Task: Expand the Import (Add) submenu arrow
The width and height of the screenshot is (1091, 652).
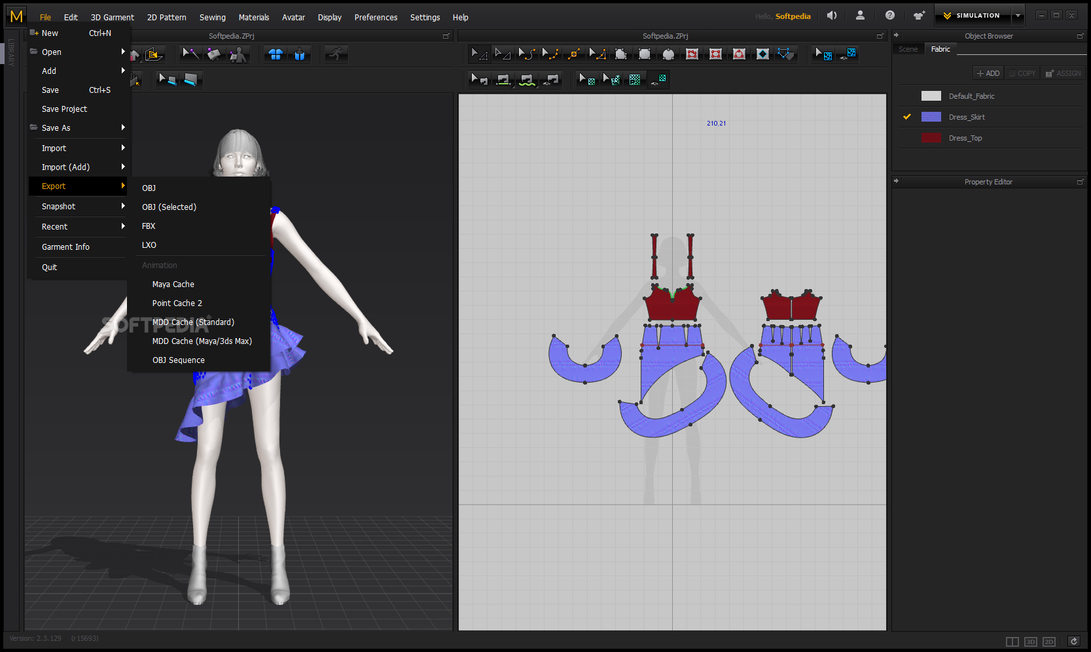Action: click(x=123, y=167)
